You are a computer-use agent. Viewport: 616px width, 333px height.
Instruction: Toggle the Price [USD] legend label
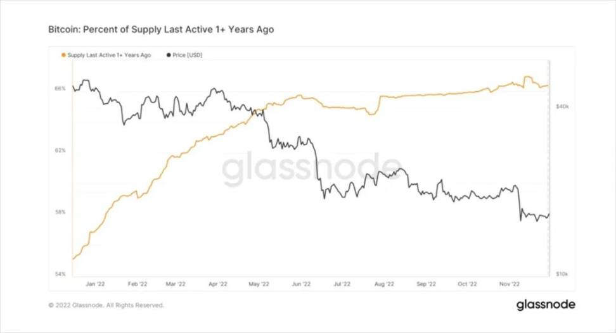pyautogui.click(x=187, y=56)
